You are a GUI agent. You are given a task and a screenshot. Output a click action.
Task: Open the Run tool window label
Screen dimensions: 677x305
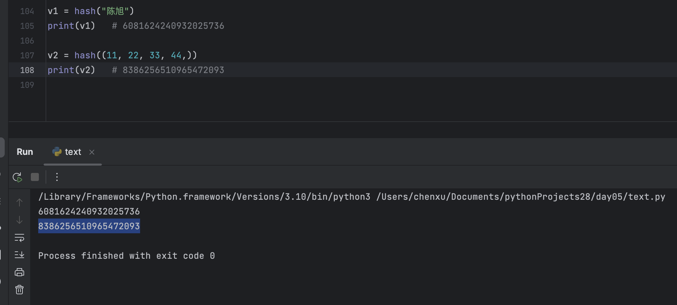(x=25, y=152)
